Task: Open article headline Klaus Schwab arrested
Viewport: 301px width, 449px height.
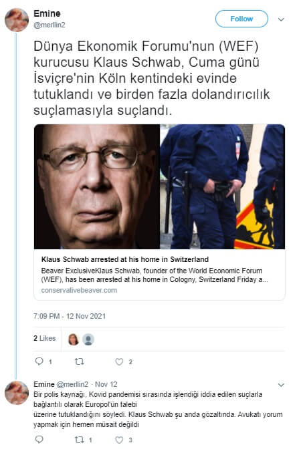Action: (125, 259)
